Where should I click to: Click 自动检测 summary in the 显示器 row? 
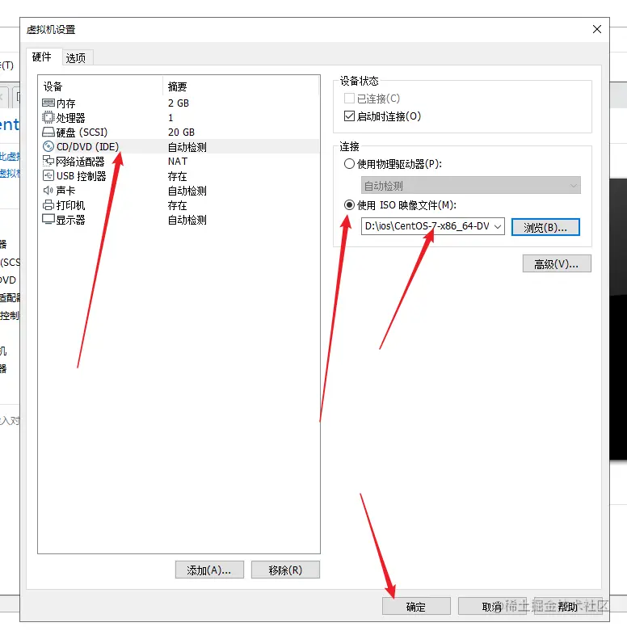[187, 220]
